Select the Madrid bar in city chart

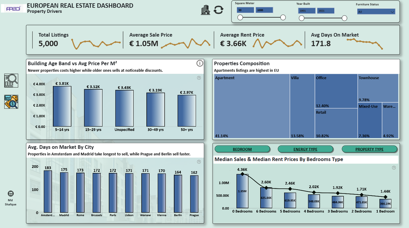pyautogui.click(x=64, y=193)
